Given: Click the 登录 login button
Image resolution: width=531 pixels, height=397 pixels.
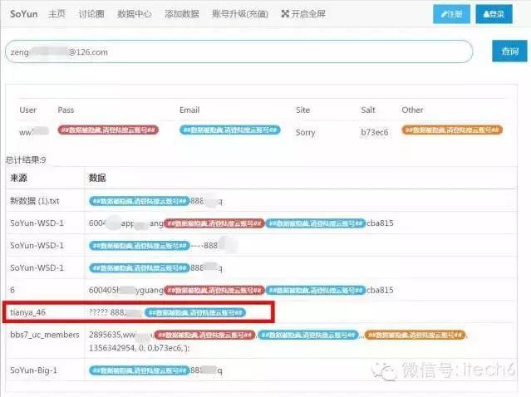Looking at the screenshot, I should tap(494, 14).
